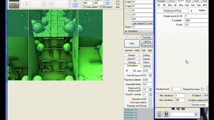This screenshot has width=214, height=120.
Task: Click get midpoint button
Action: pyautogui.click(x=139, y=23)
